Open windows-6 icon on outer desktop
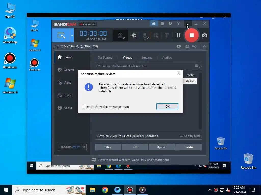Screen dimensions: 261x195 coord(10,86)
